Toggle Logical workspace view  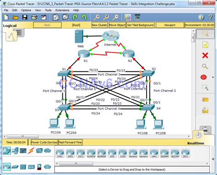click(10, 26)
